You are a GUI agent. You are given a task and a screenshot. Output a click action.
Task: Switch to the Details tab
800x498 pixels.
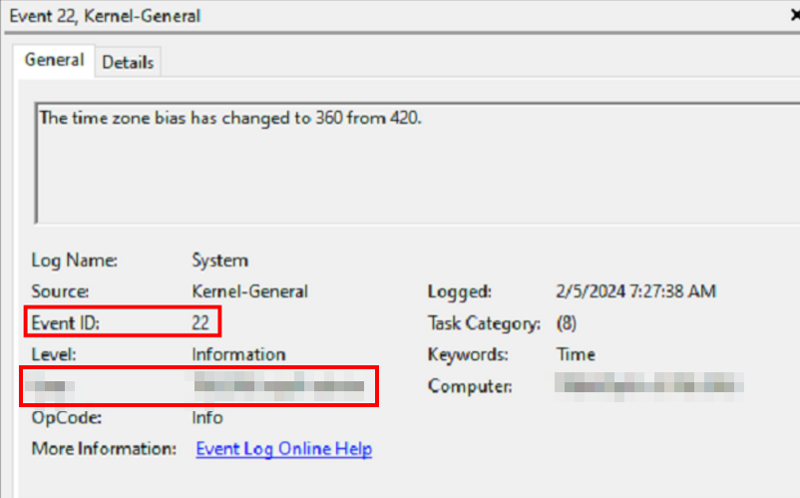point(128,62)
